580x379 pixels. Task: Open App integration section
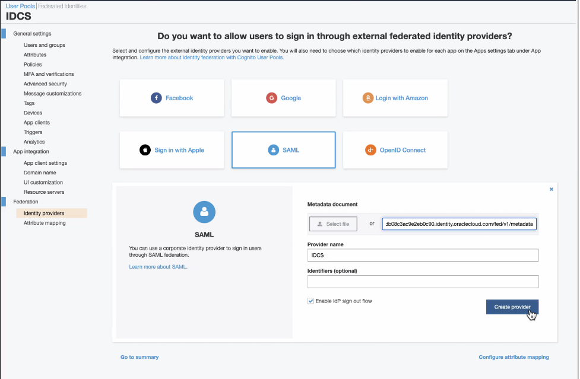(31, 151)
